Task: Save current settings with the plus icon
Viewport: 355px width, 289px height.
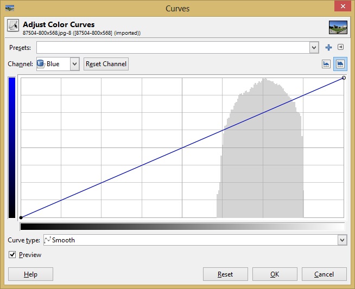Action: [328, 48]
